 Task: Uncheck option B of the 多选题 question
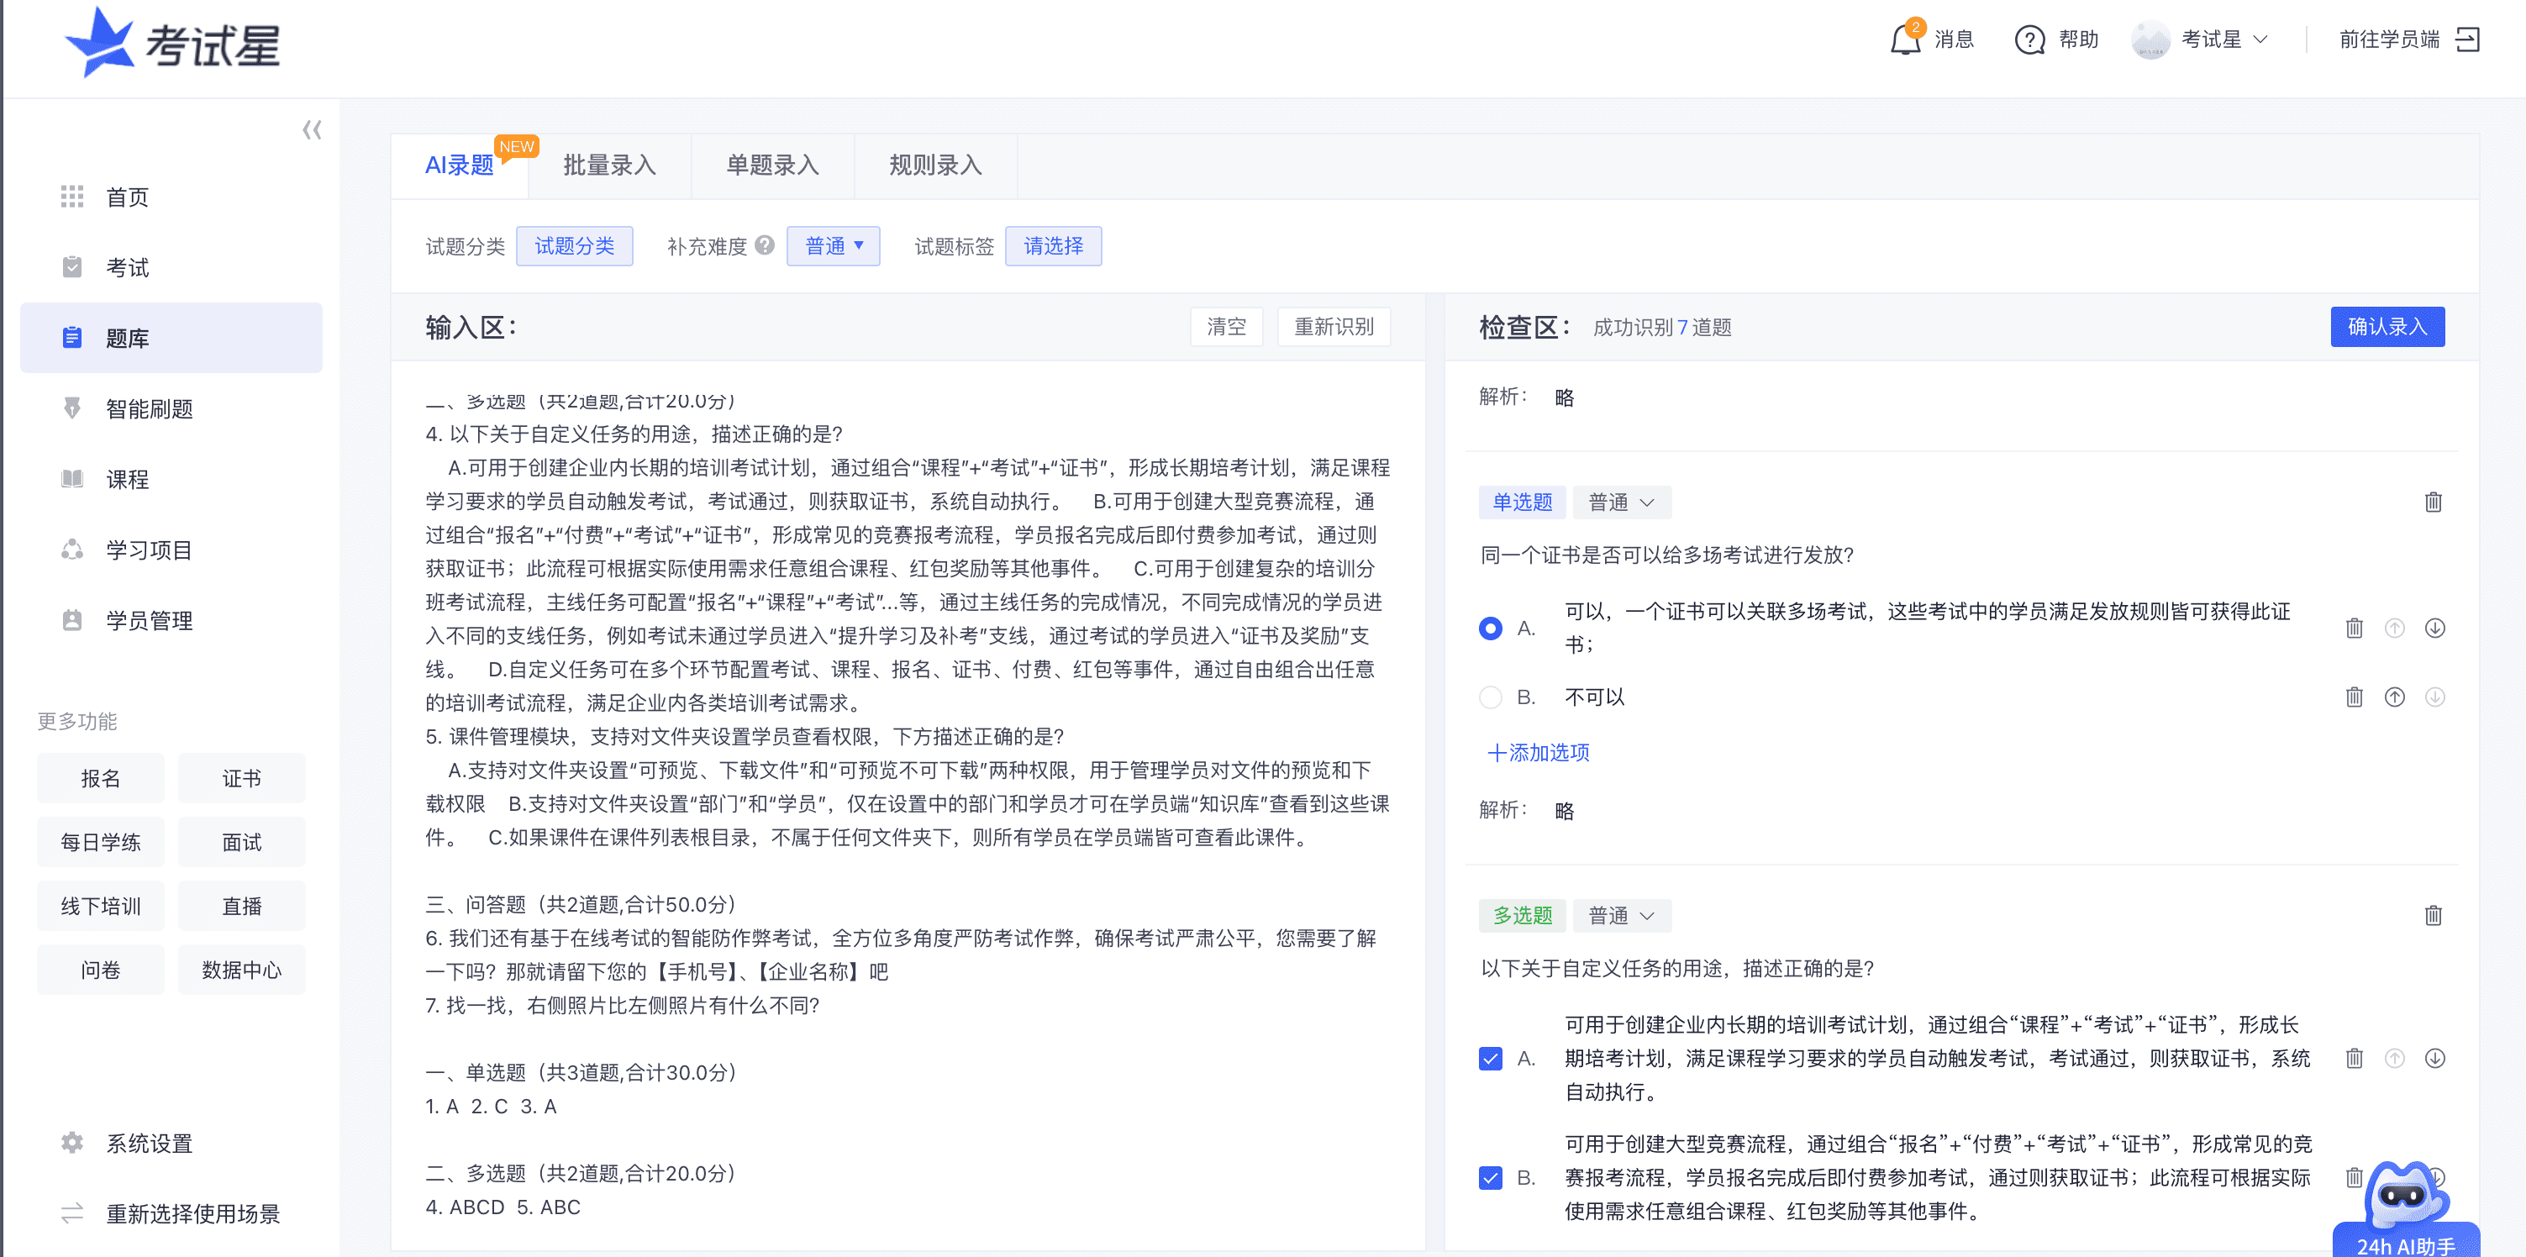pos(1491,1179)
